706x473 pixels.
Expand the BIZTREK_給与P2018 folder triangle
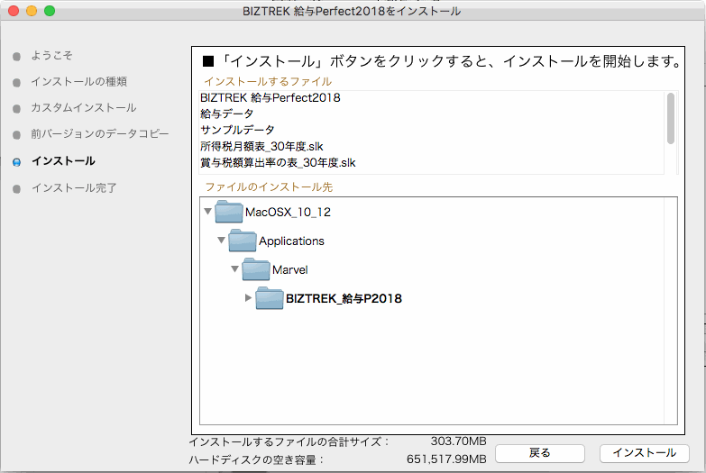click(249, 298)
